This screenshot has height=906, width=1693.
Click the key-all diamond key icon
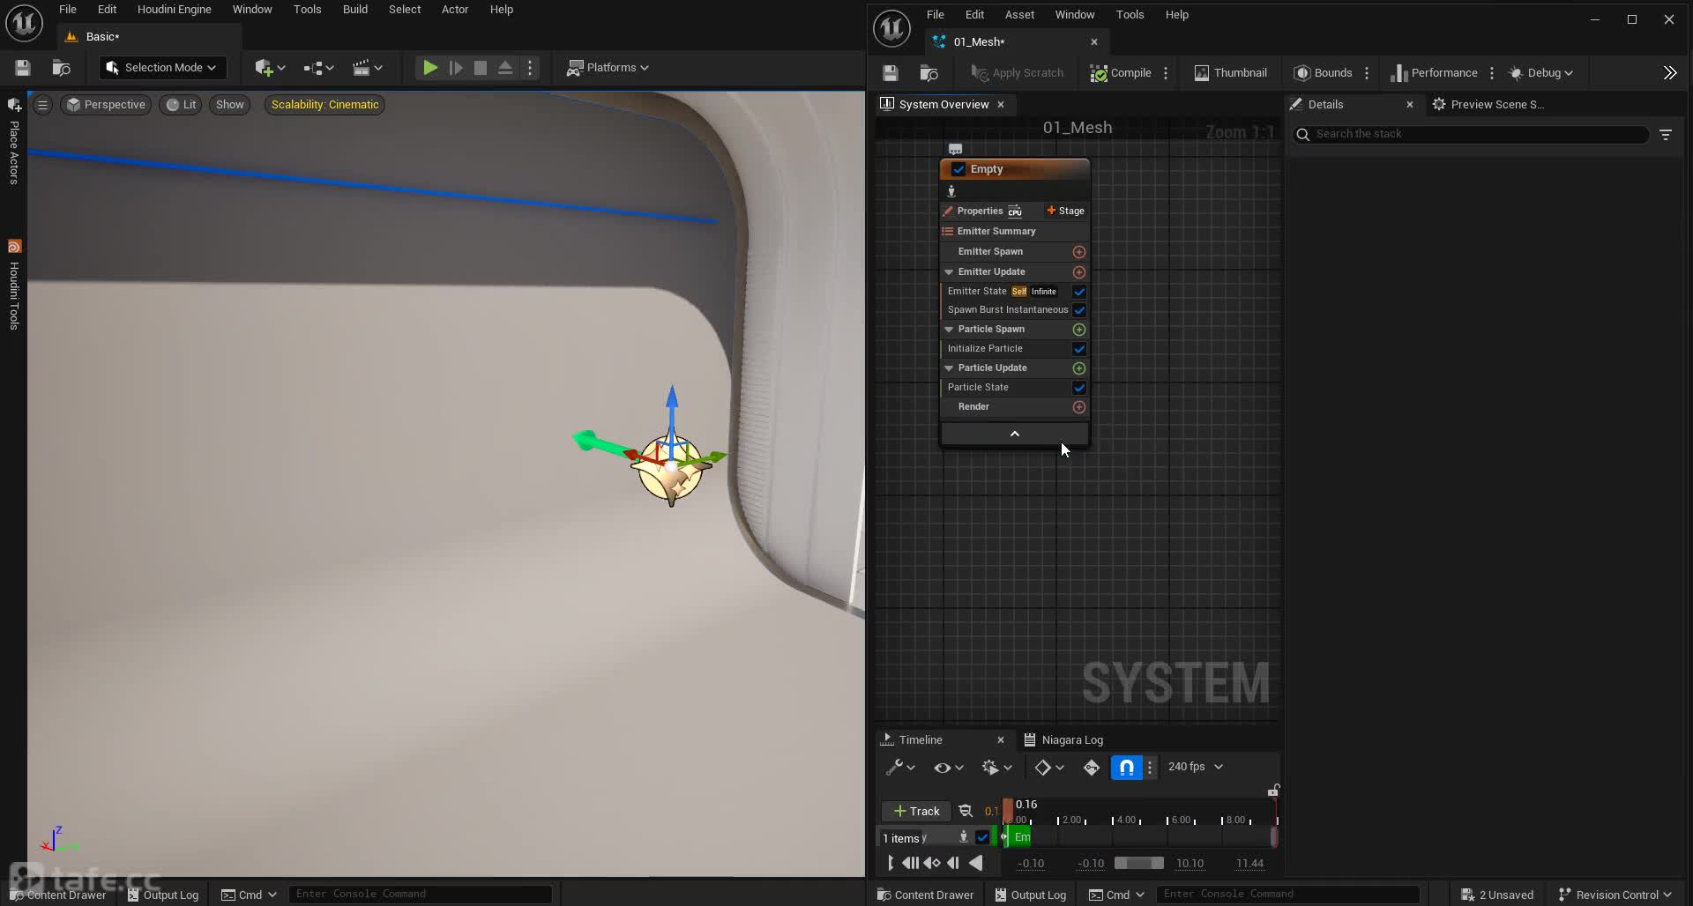click(1092, 768)
